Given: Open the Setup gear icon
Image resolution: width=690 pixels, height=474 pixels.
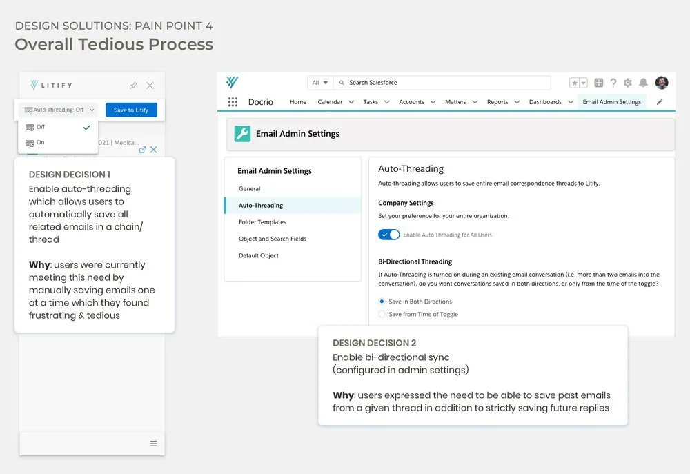Looking at the screenshot, I should (x=628, y=83).
